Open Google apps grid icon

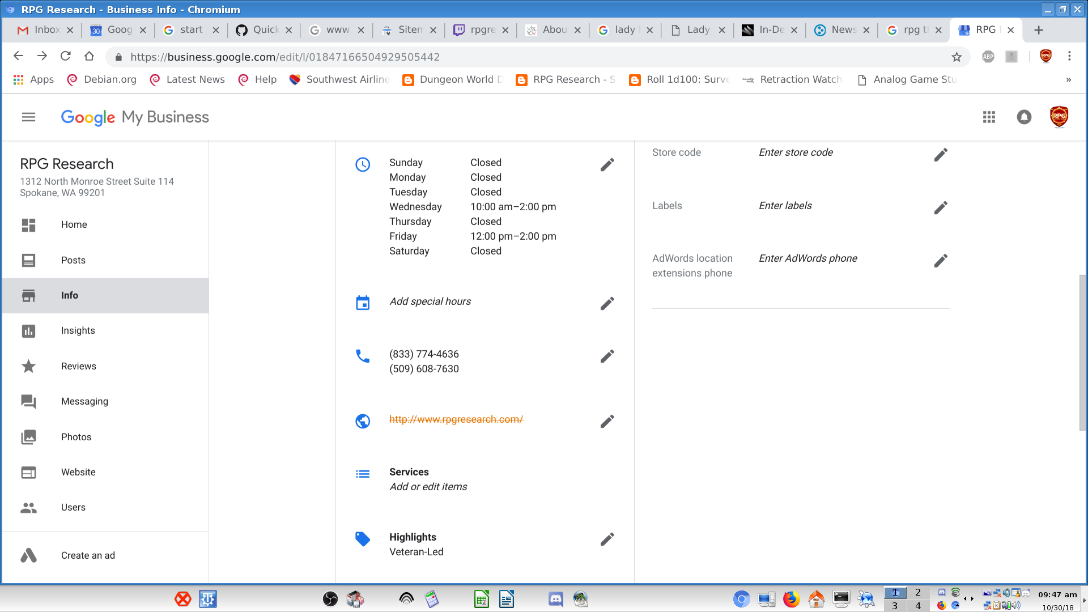click(x=989, y=117)
